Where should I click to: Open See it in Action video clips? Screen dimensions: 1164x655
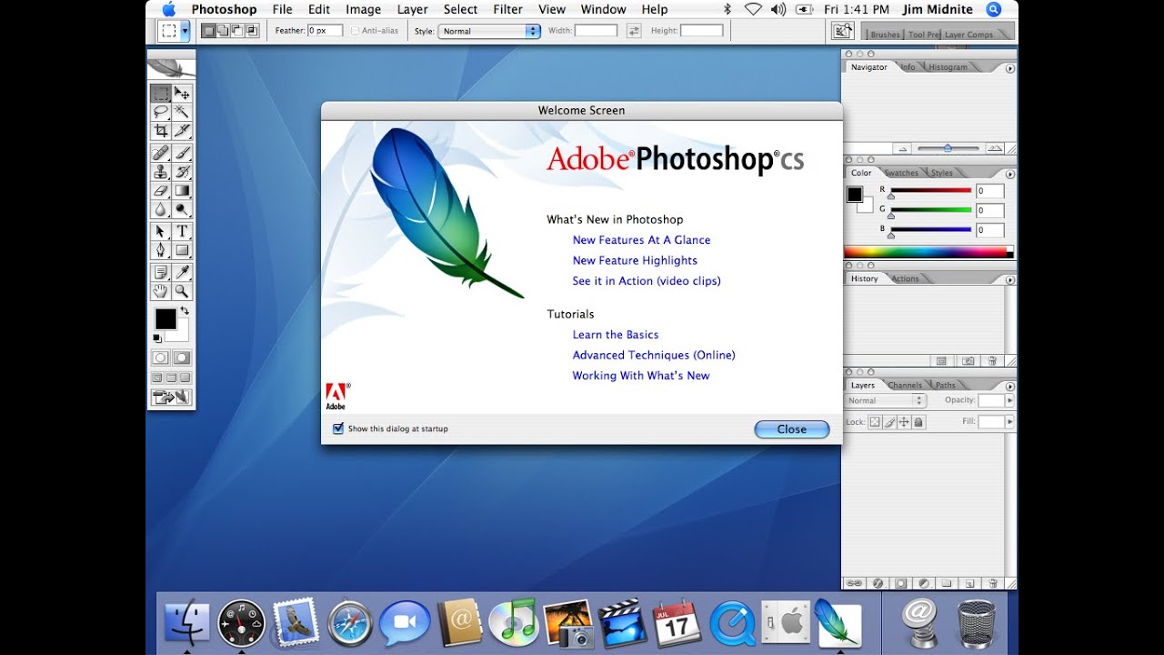tap(647, 281)
